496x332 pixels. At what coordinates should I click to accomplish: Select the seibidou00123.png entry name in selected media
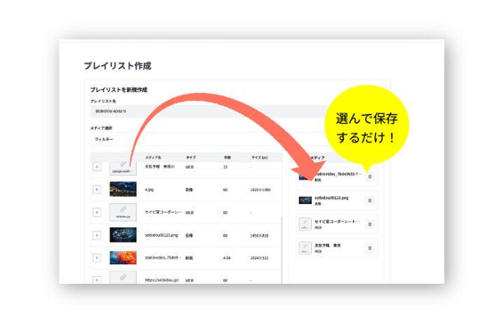tap(331, 198)
